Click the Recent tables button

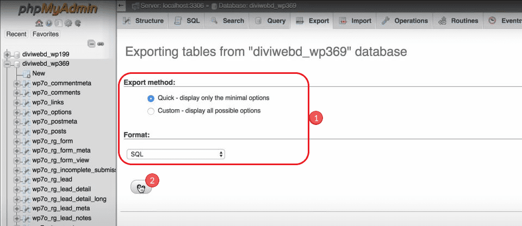[16, 34]
